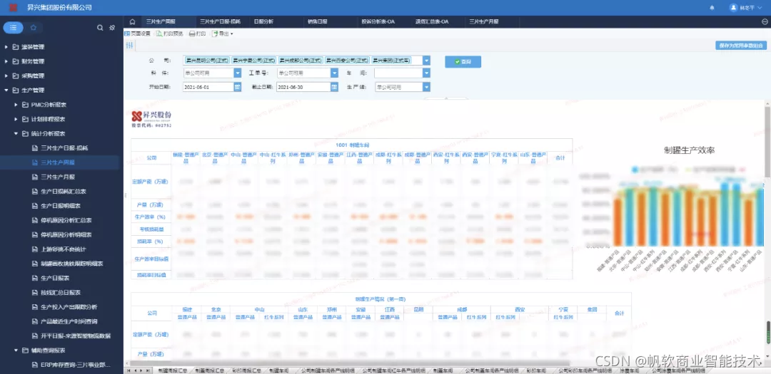Click the home tab icon
Image resolution: width=771 pixels, height=374 pixels.
point(132,22)
